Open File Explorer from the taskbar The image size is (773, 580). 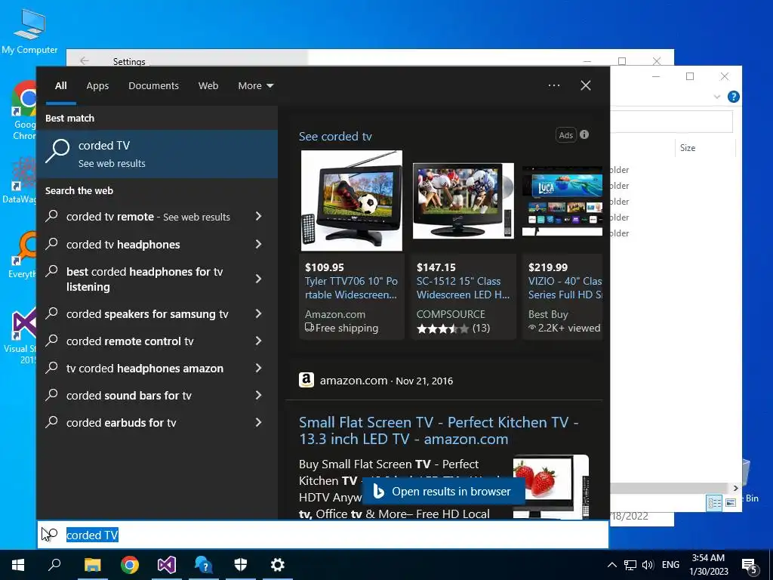tap(92, 565)
